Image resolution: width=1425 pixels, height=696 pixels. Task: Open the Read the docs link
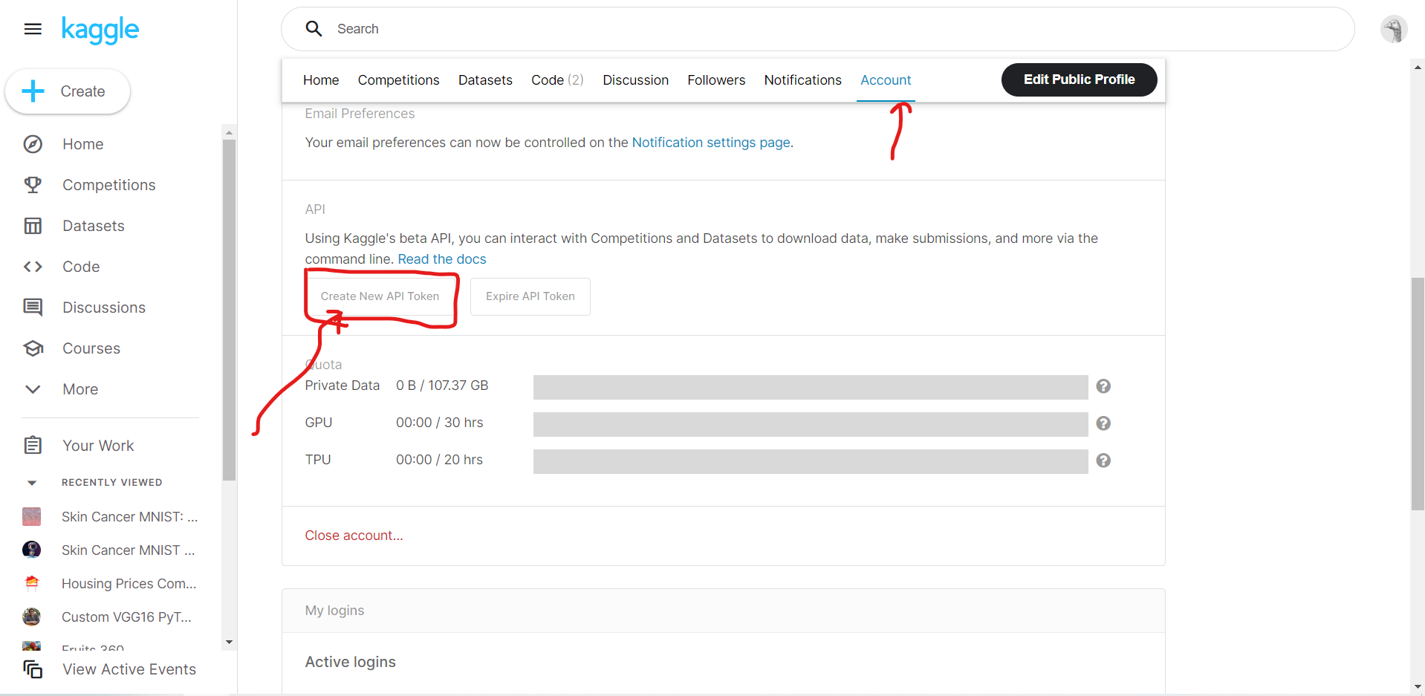click(442, 259)
